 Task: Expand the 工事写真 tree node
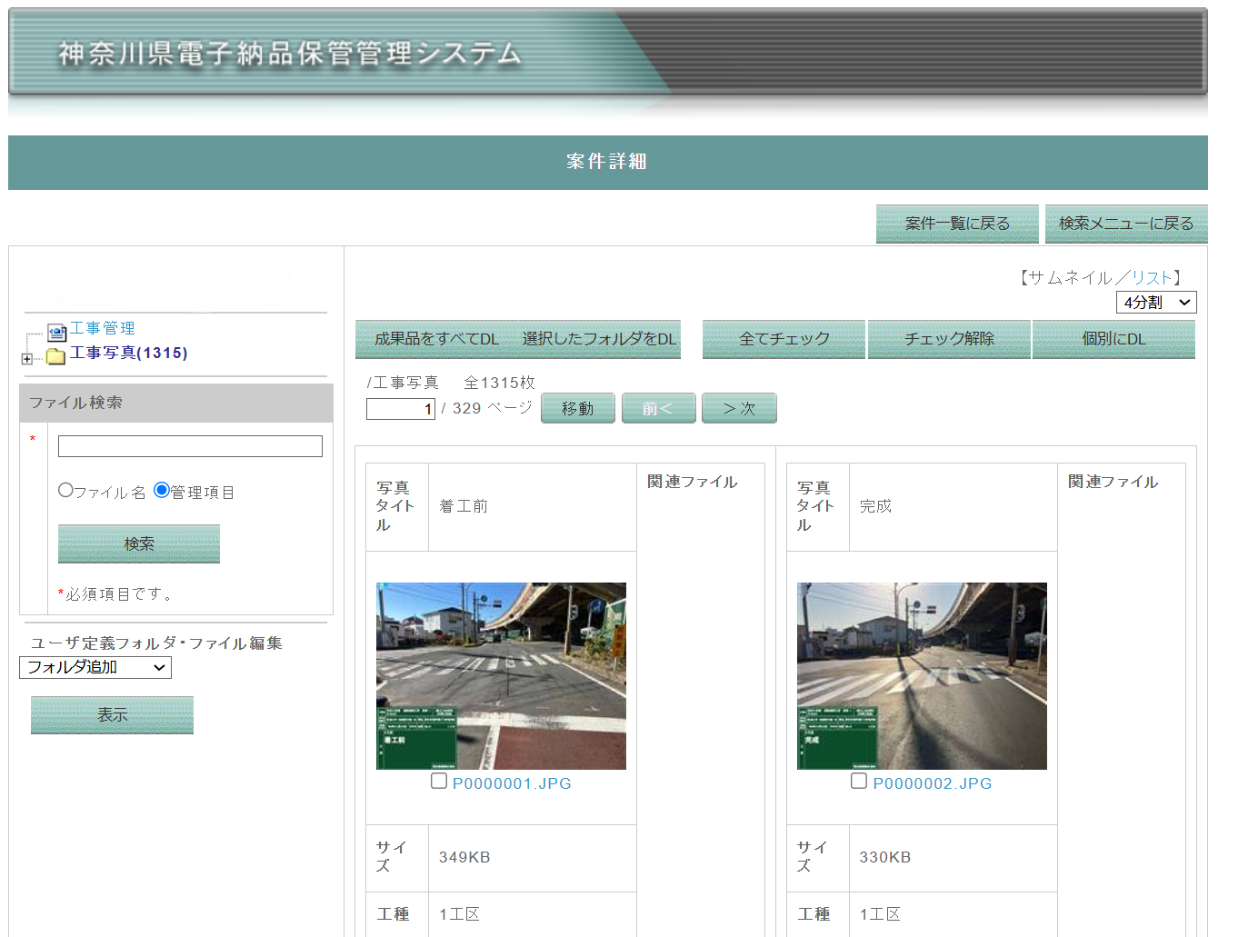coord(26,359)
